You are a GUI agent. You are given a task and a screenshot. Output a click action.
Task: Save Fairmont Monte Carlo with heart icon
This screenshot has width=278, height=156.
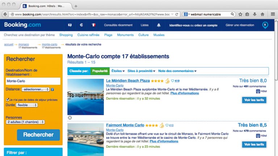167,125
